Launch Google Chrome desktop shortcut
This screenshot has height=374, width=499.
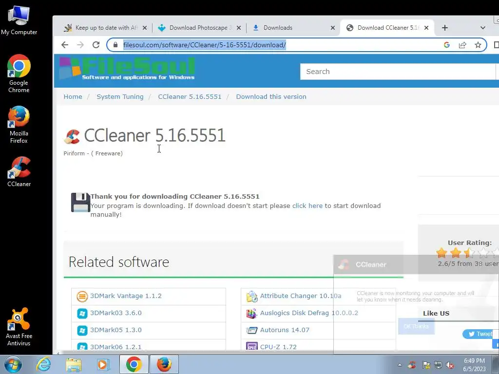(19, 74)
